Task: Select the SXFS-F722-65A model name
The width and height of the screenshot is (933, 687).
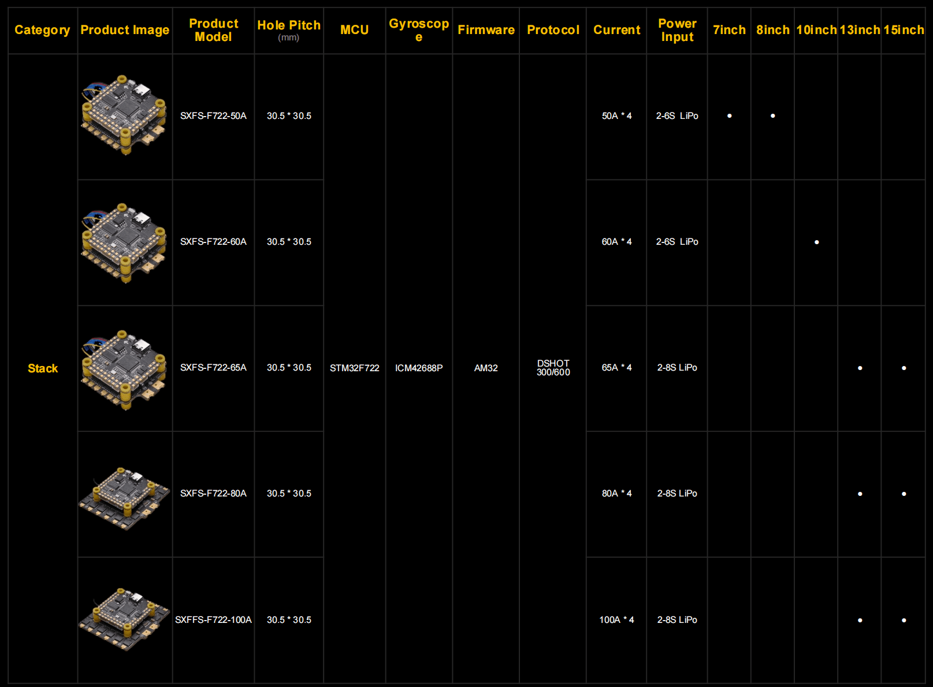Action: [213, 368]
